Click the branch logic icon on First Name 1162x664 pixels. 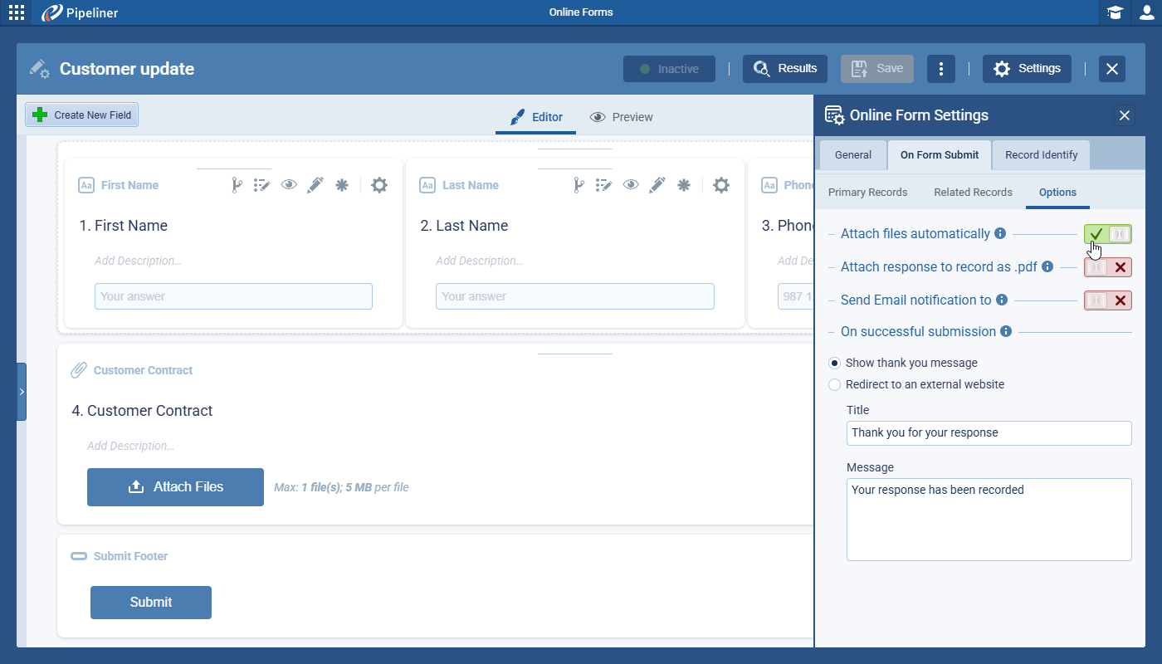pyautogui.click(x=236, y=185)
